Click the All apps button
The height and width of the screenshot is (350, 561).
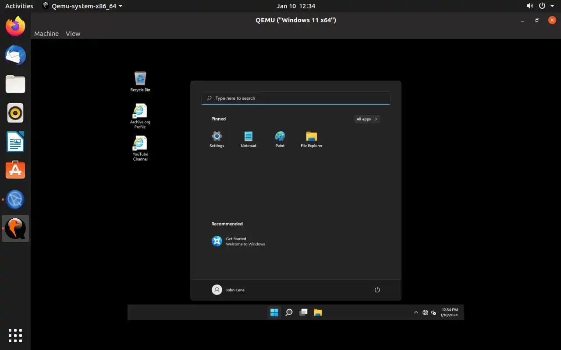click(366, 119)
